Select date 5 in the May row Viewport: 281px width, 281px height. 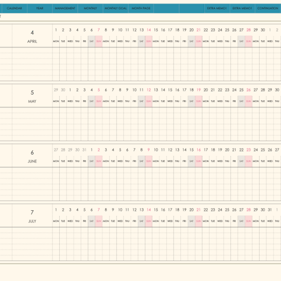click(x=99, y=90)
